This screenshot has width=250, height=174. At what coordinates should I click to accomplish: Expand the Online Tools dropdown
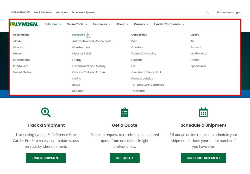pyautogui.click(x=77, y=24)
